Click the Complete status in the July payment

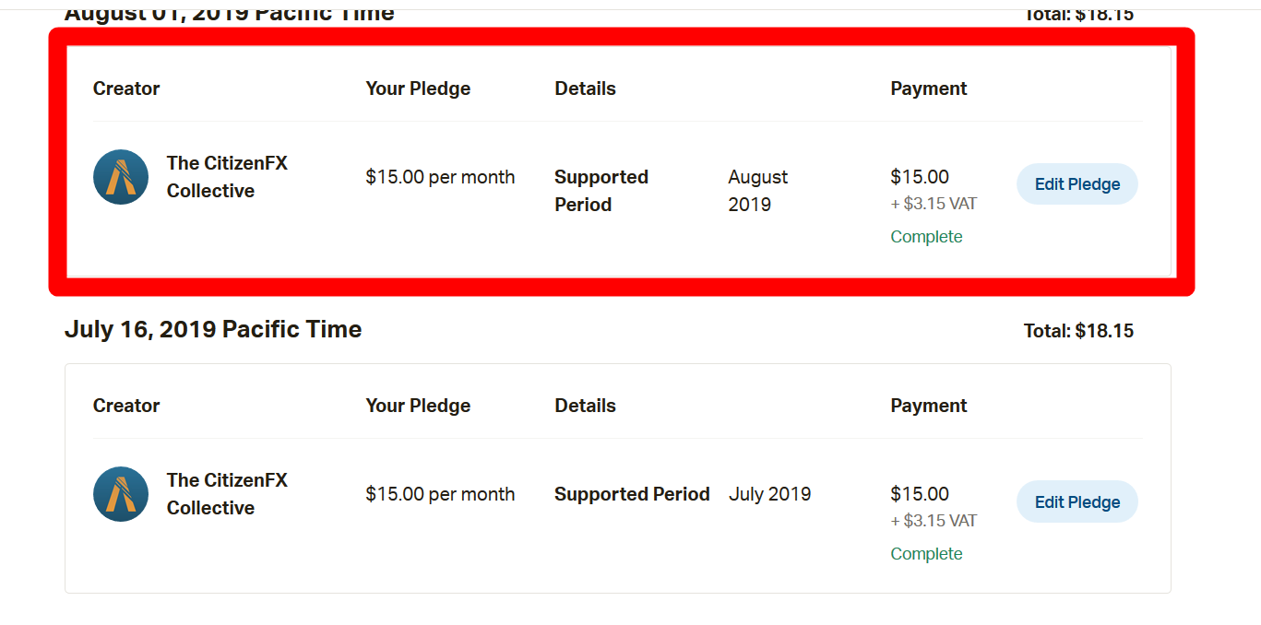pos(926,554)
